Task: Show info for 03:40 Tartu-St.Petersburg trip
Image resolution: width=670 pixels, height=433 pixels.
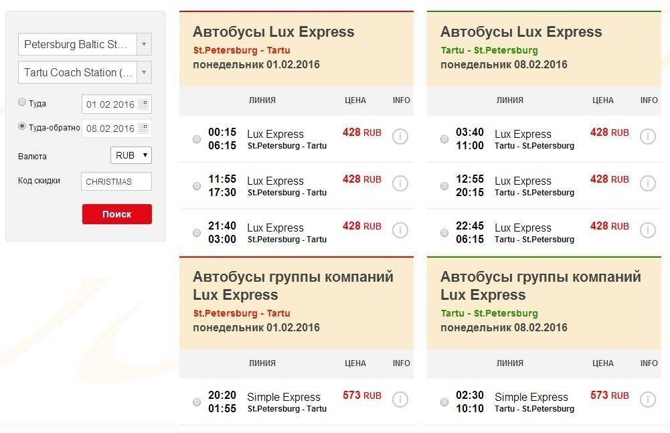Action: pyautogui.click(x=647, y=137)
